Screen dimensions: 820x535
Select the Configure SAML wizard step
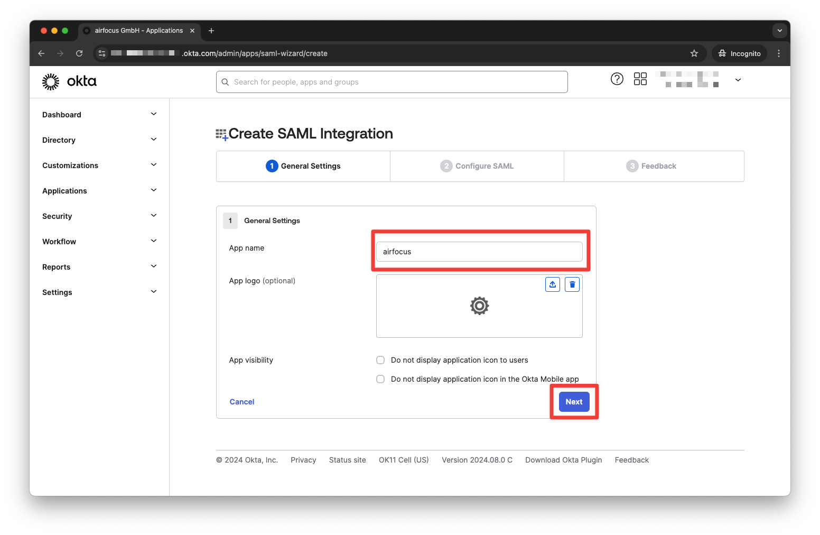click(x=477, y=166)
